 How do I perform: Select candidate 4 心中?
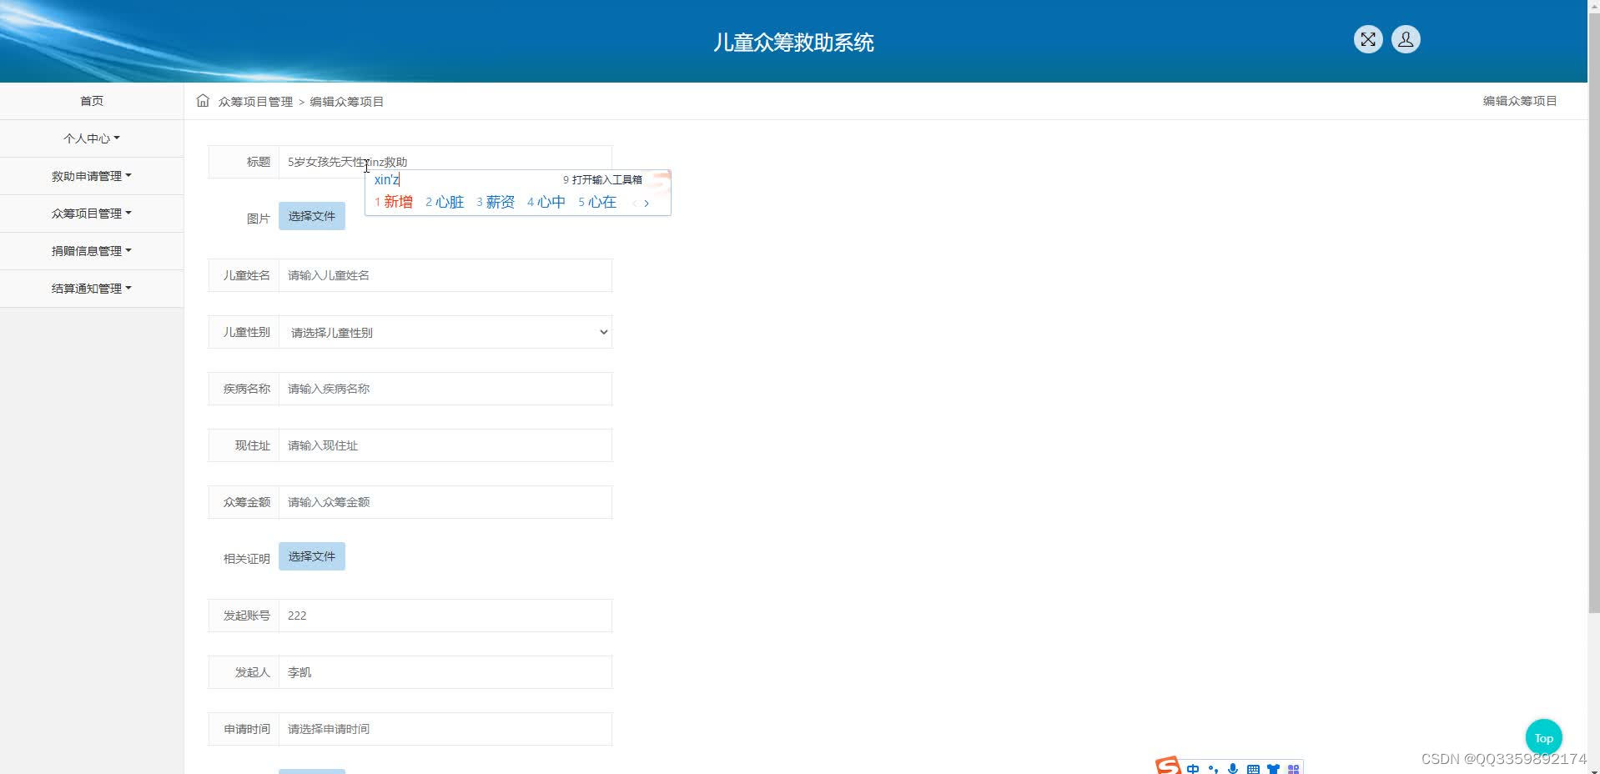(x=546, y=202)
